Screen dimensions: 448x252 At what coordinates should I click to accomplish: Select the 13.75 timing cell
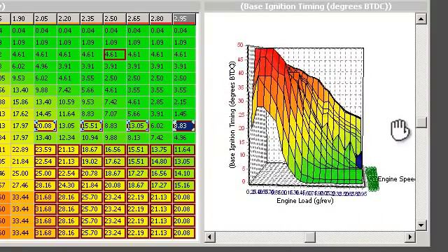point(161,150)
